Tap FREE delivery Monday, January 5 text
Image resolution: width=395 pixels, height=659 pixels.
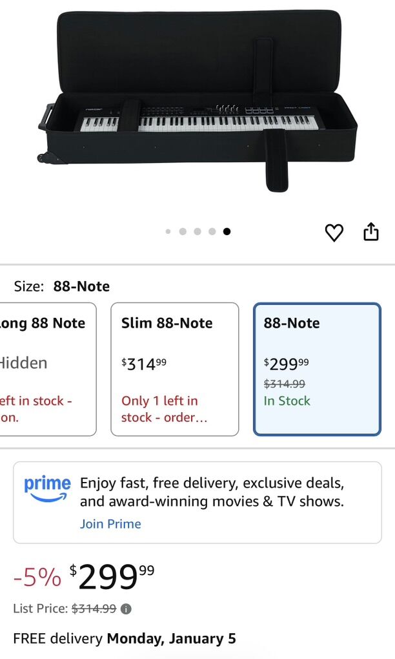(125, 639)
